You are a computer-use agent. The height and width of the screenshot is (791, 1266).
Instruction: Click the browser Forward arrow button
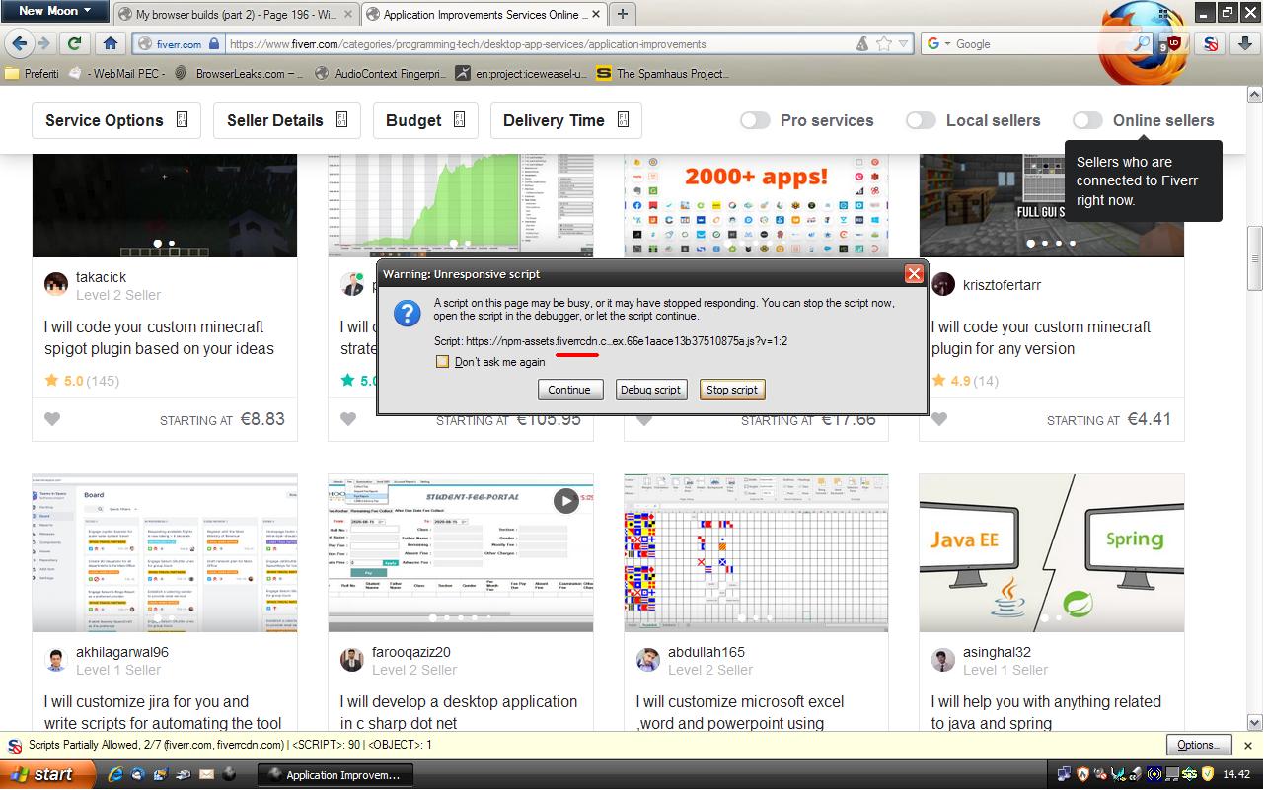click(43, 43)
